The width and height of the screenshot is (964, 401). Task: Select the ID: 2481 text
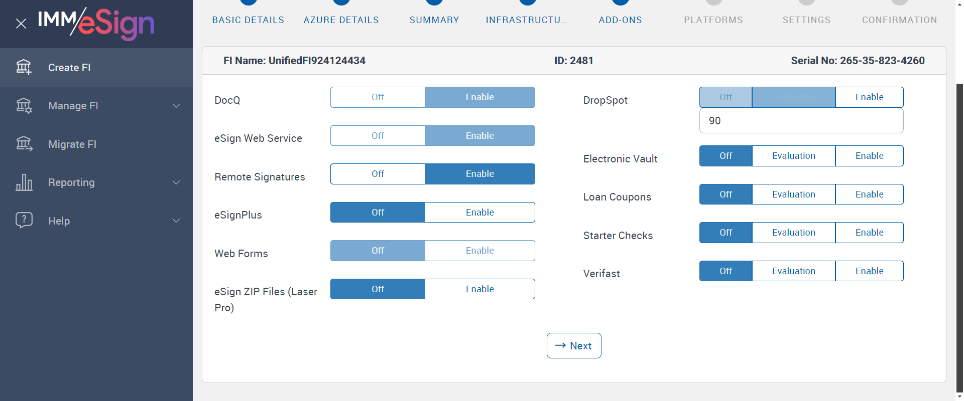coord(574,61)
